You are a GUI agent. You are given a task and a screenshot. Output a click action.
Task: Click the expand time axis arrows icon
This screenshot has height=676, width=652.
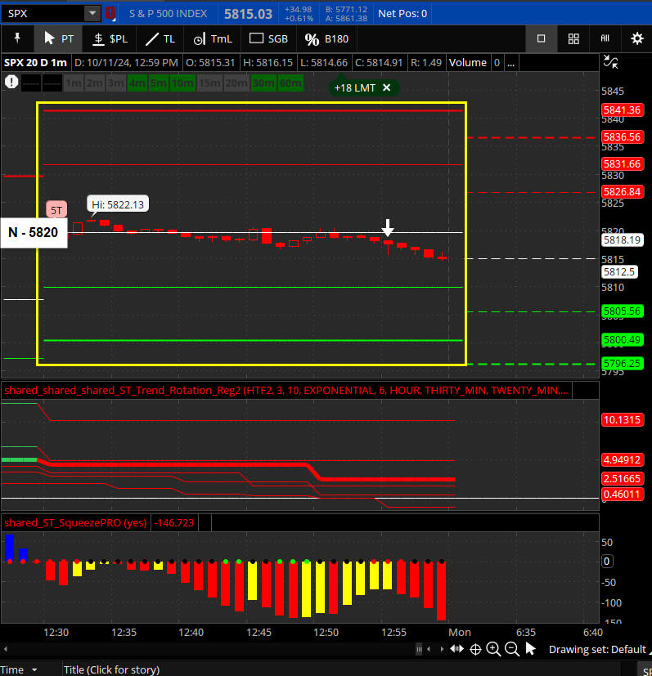coord(456,649)
